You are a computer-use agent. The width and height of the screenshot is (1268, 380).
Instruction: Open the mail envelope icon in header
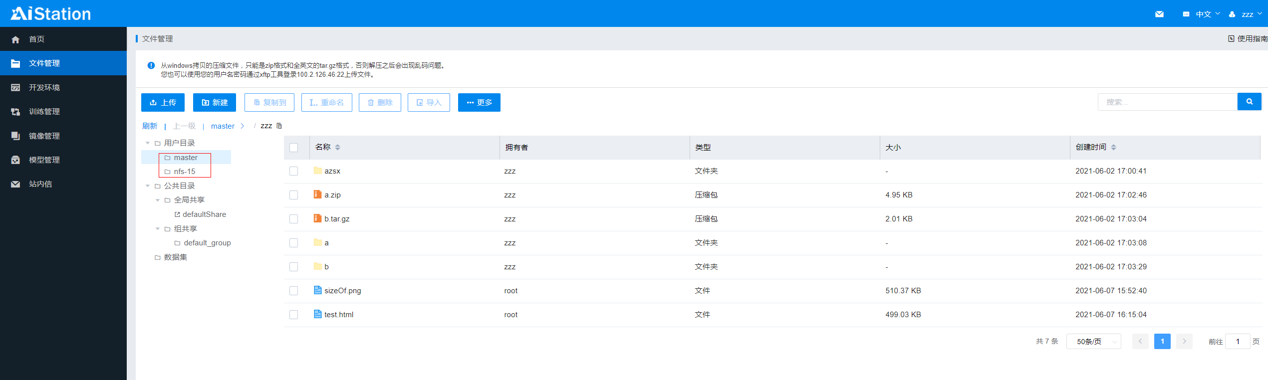tap(1159, 14)
